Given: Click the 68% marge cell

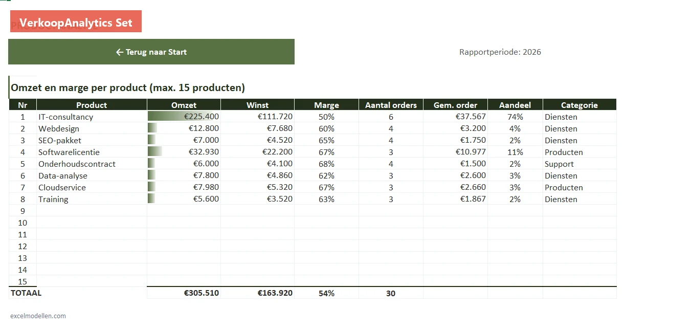Looking at the screenshot, I should coord(326,164).
